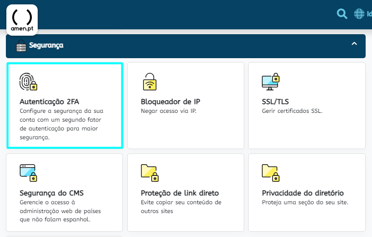Click the browser-lock icon for Segurança do CMS
The height and width of the screenshot is (237, 372).
[x=28, y=173]
